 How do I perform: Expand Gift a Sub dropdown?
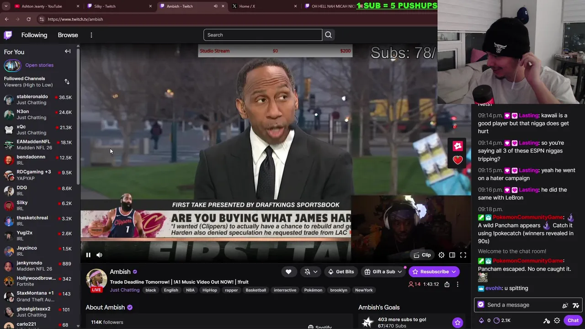click(383, 272)
